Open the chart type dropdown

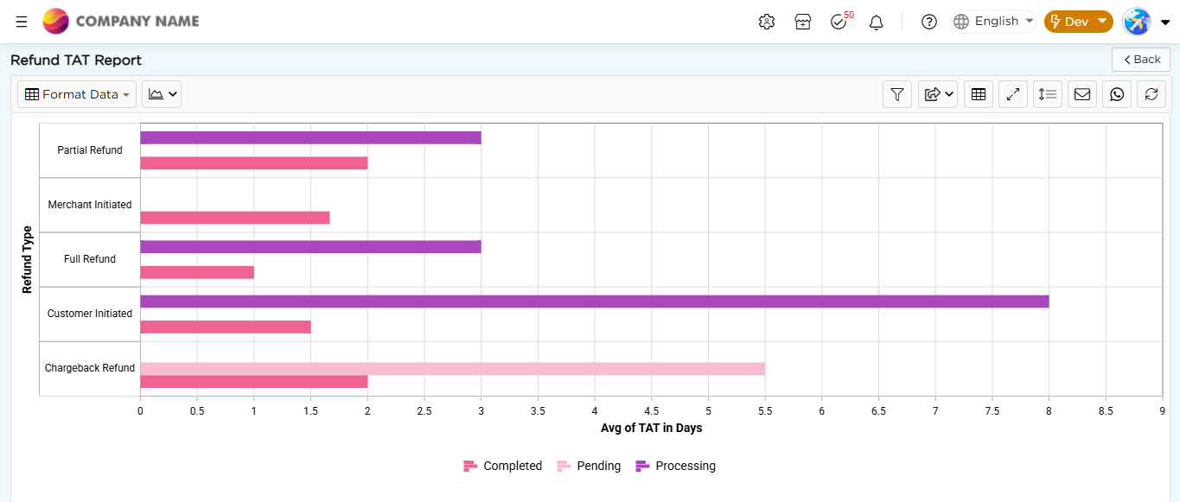coord(162,94)
